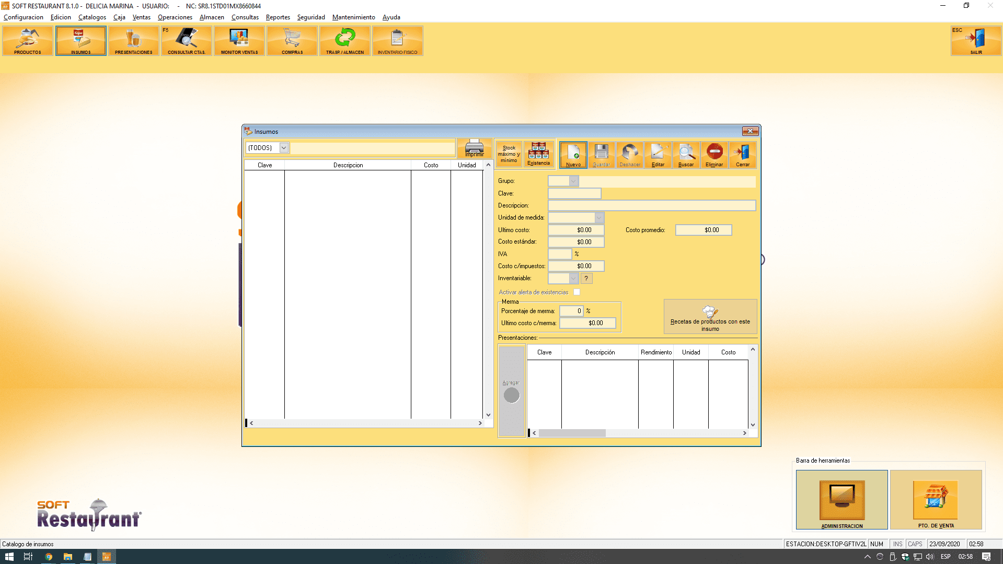Screen dimensions: 1003x564
Task: Click the Descripcion input field
Action: 651,205
